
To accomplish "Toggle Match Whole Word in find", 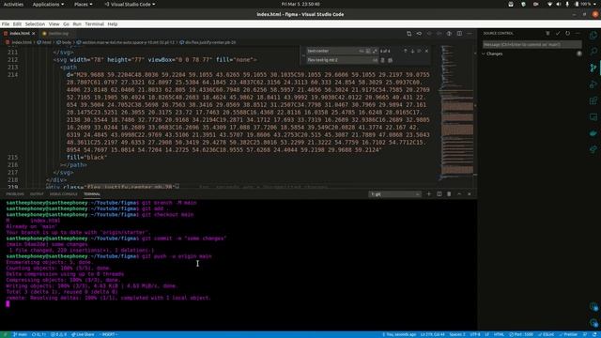I will 368,51.
